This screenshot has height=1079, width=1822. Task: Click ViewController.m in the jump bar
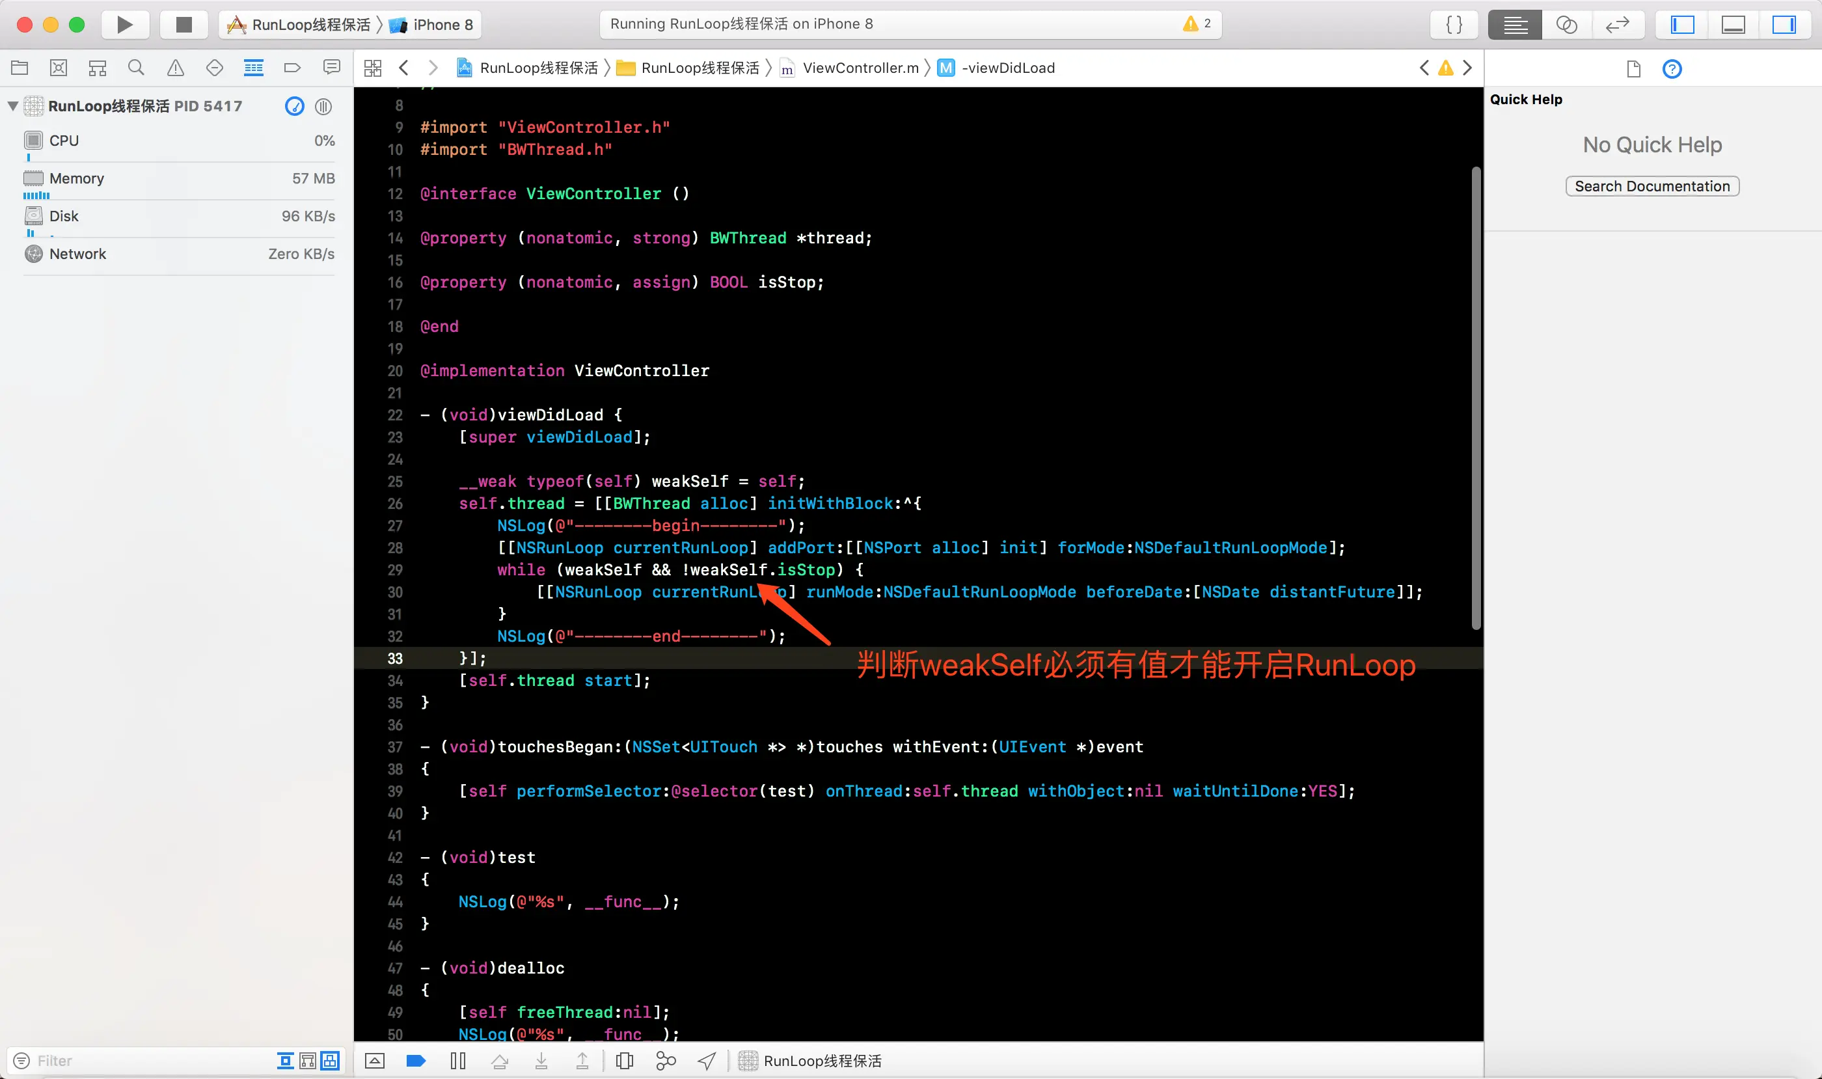coord(860,68)
